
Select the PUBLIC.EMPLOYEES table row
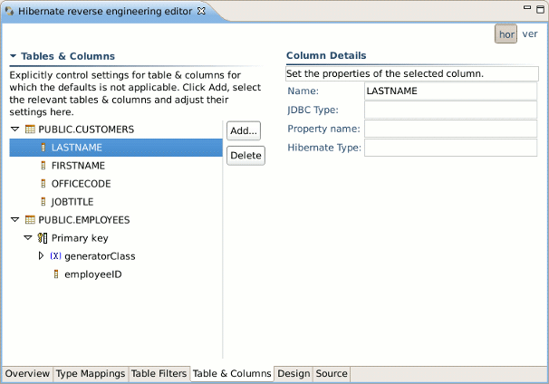click(x=116, y=220)
